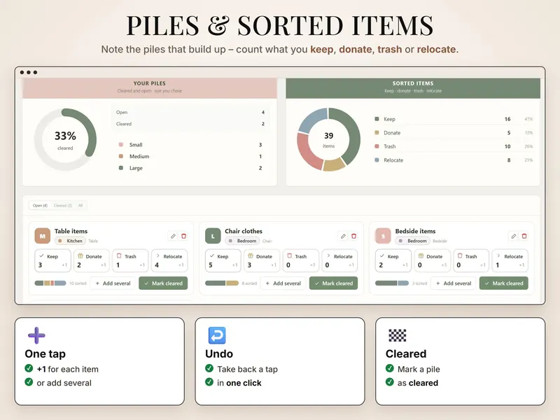The width and height of the screenshot is (560, 420).
Task: Click the L size badge on Chair clothes
Action: pyautogui.click(x=213, y=236)
